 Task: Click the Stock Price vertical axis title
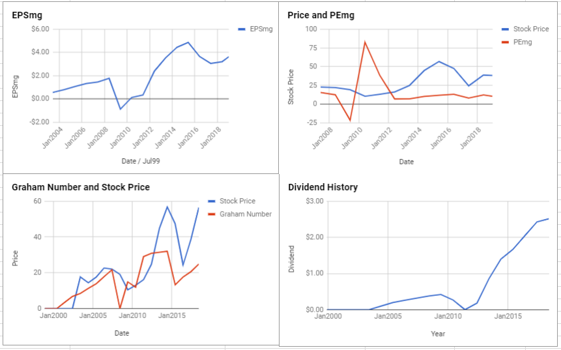(291, 87)
